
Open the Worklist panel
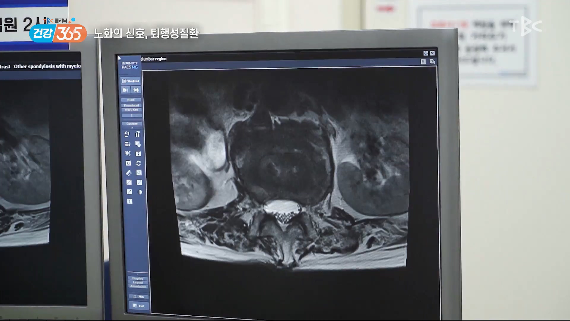[131, 81]
